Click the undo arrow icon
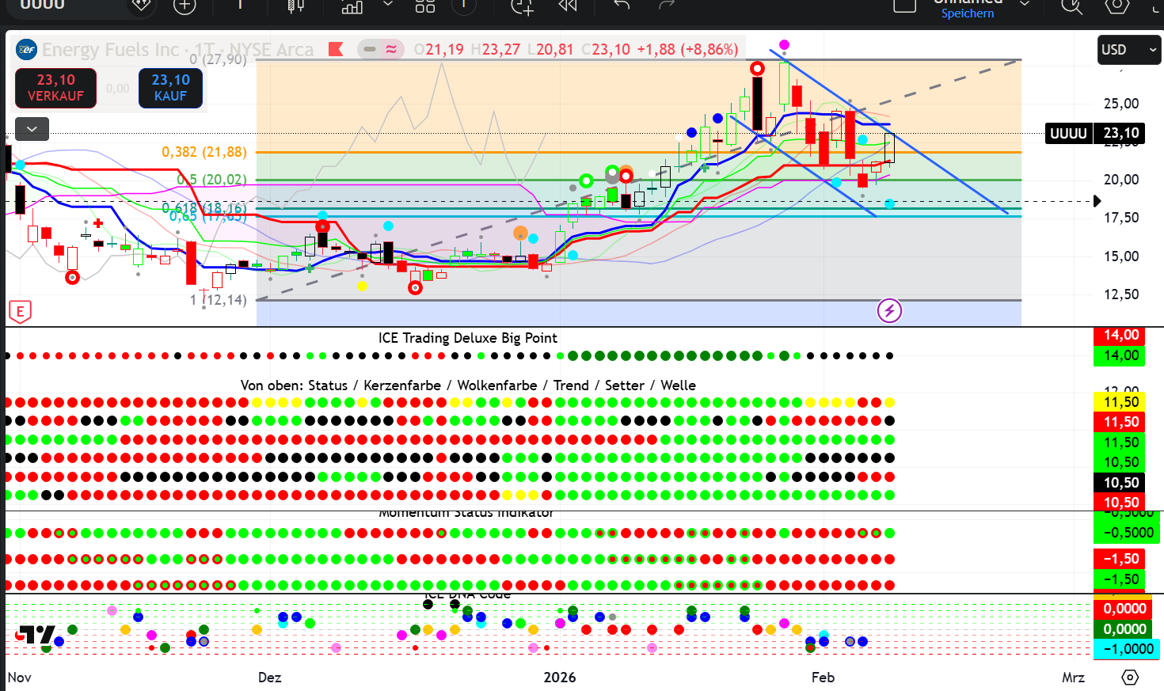This screenshot has width=1164, height=691. tap(622, 6)
